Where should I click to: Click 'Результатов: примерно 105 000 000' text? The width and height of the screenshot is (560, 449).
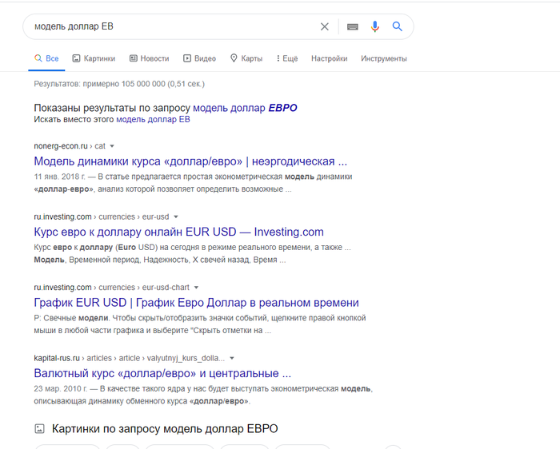(119, 84)
